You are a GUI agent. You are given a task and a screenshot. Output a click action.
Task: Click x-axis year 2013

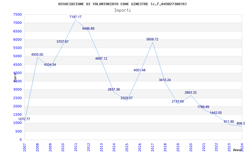[101, 147]
